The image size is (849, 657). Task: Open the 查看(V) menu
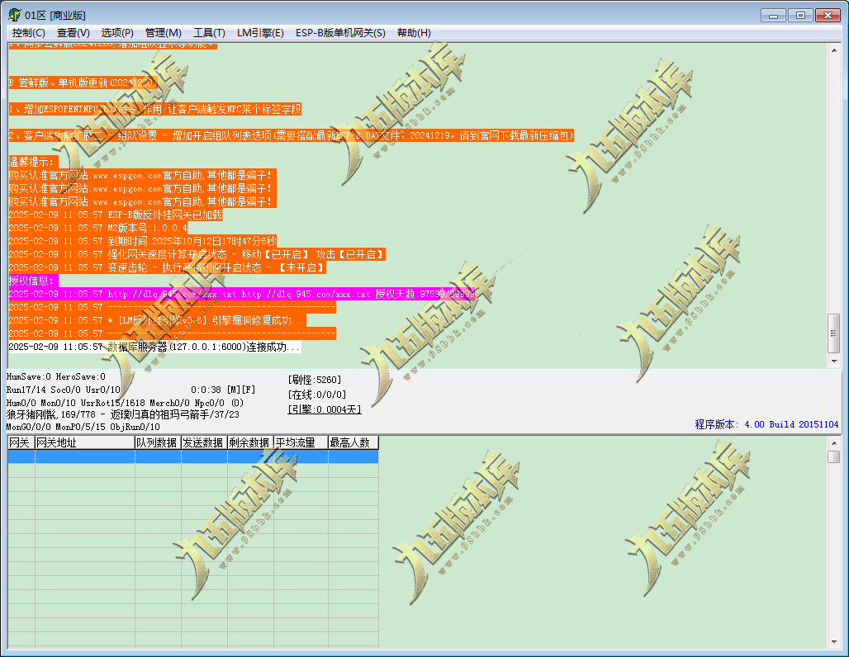pyautogui.click(x=74, y=33)
